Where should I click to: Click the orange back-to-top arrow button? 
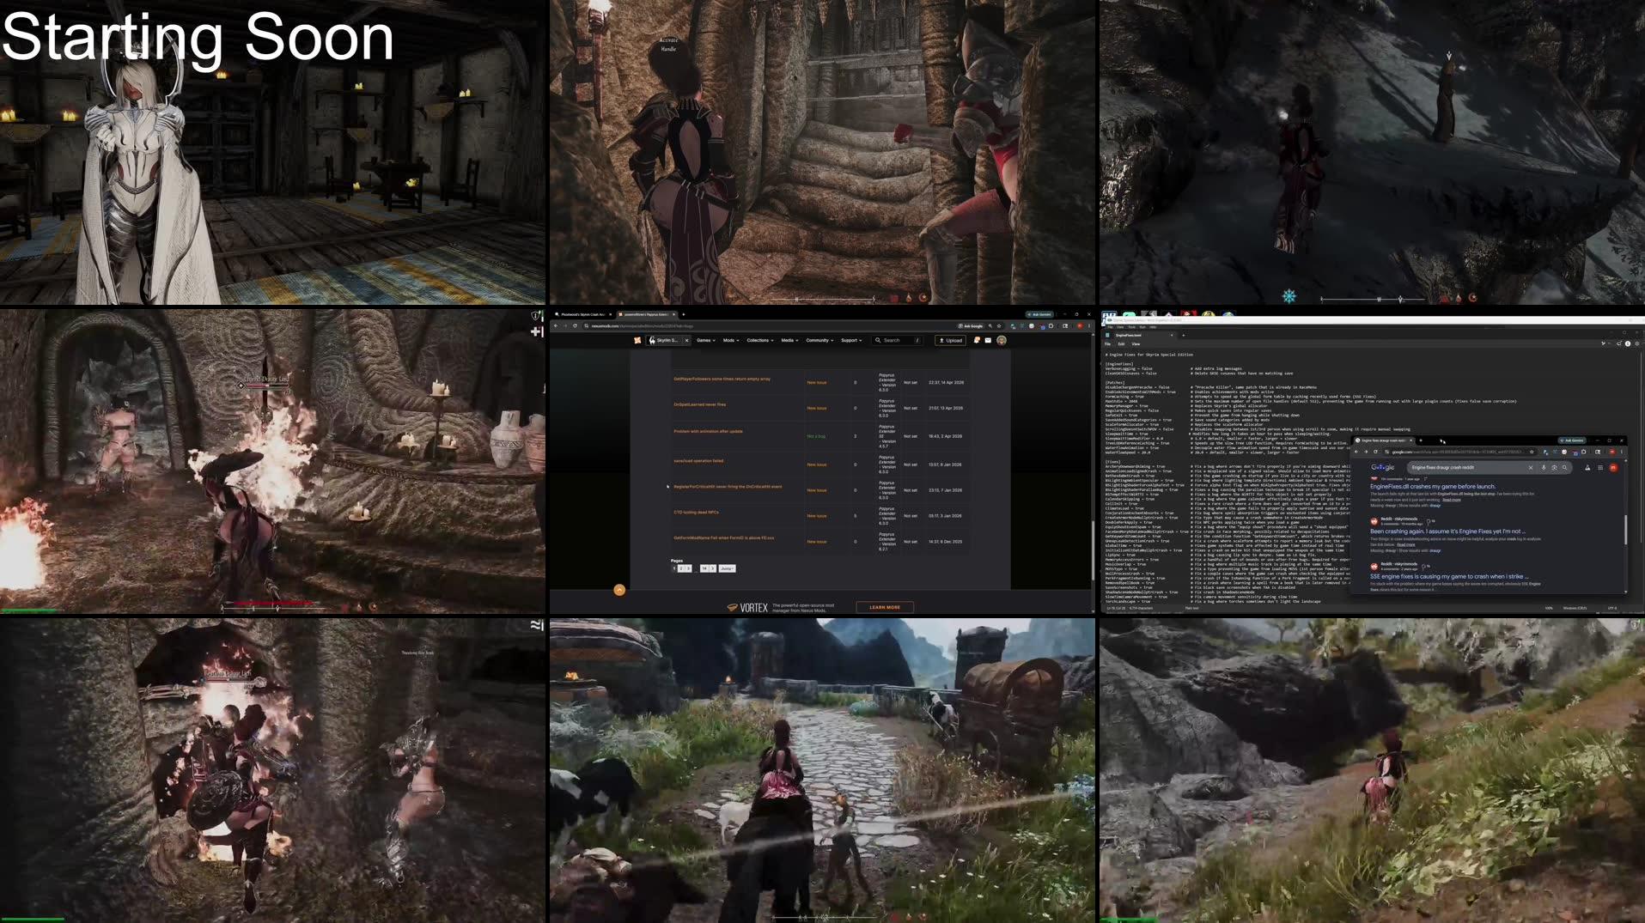pos(619,590)
